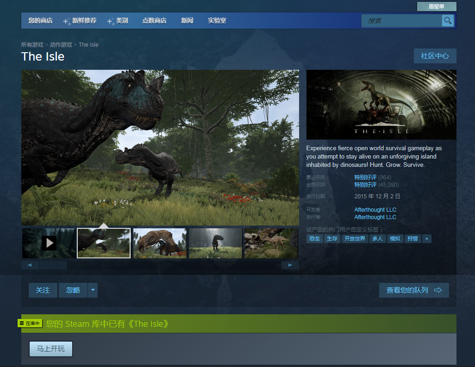
Task: Play the trailer video thumbnail
Action: (49, 243)
